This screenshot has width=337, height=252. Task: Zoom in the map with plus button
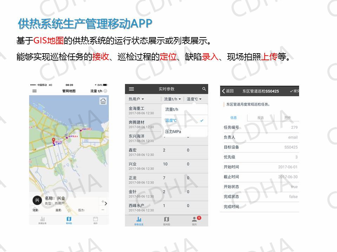point(103,202)
